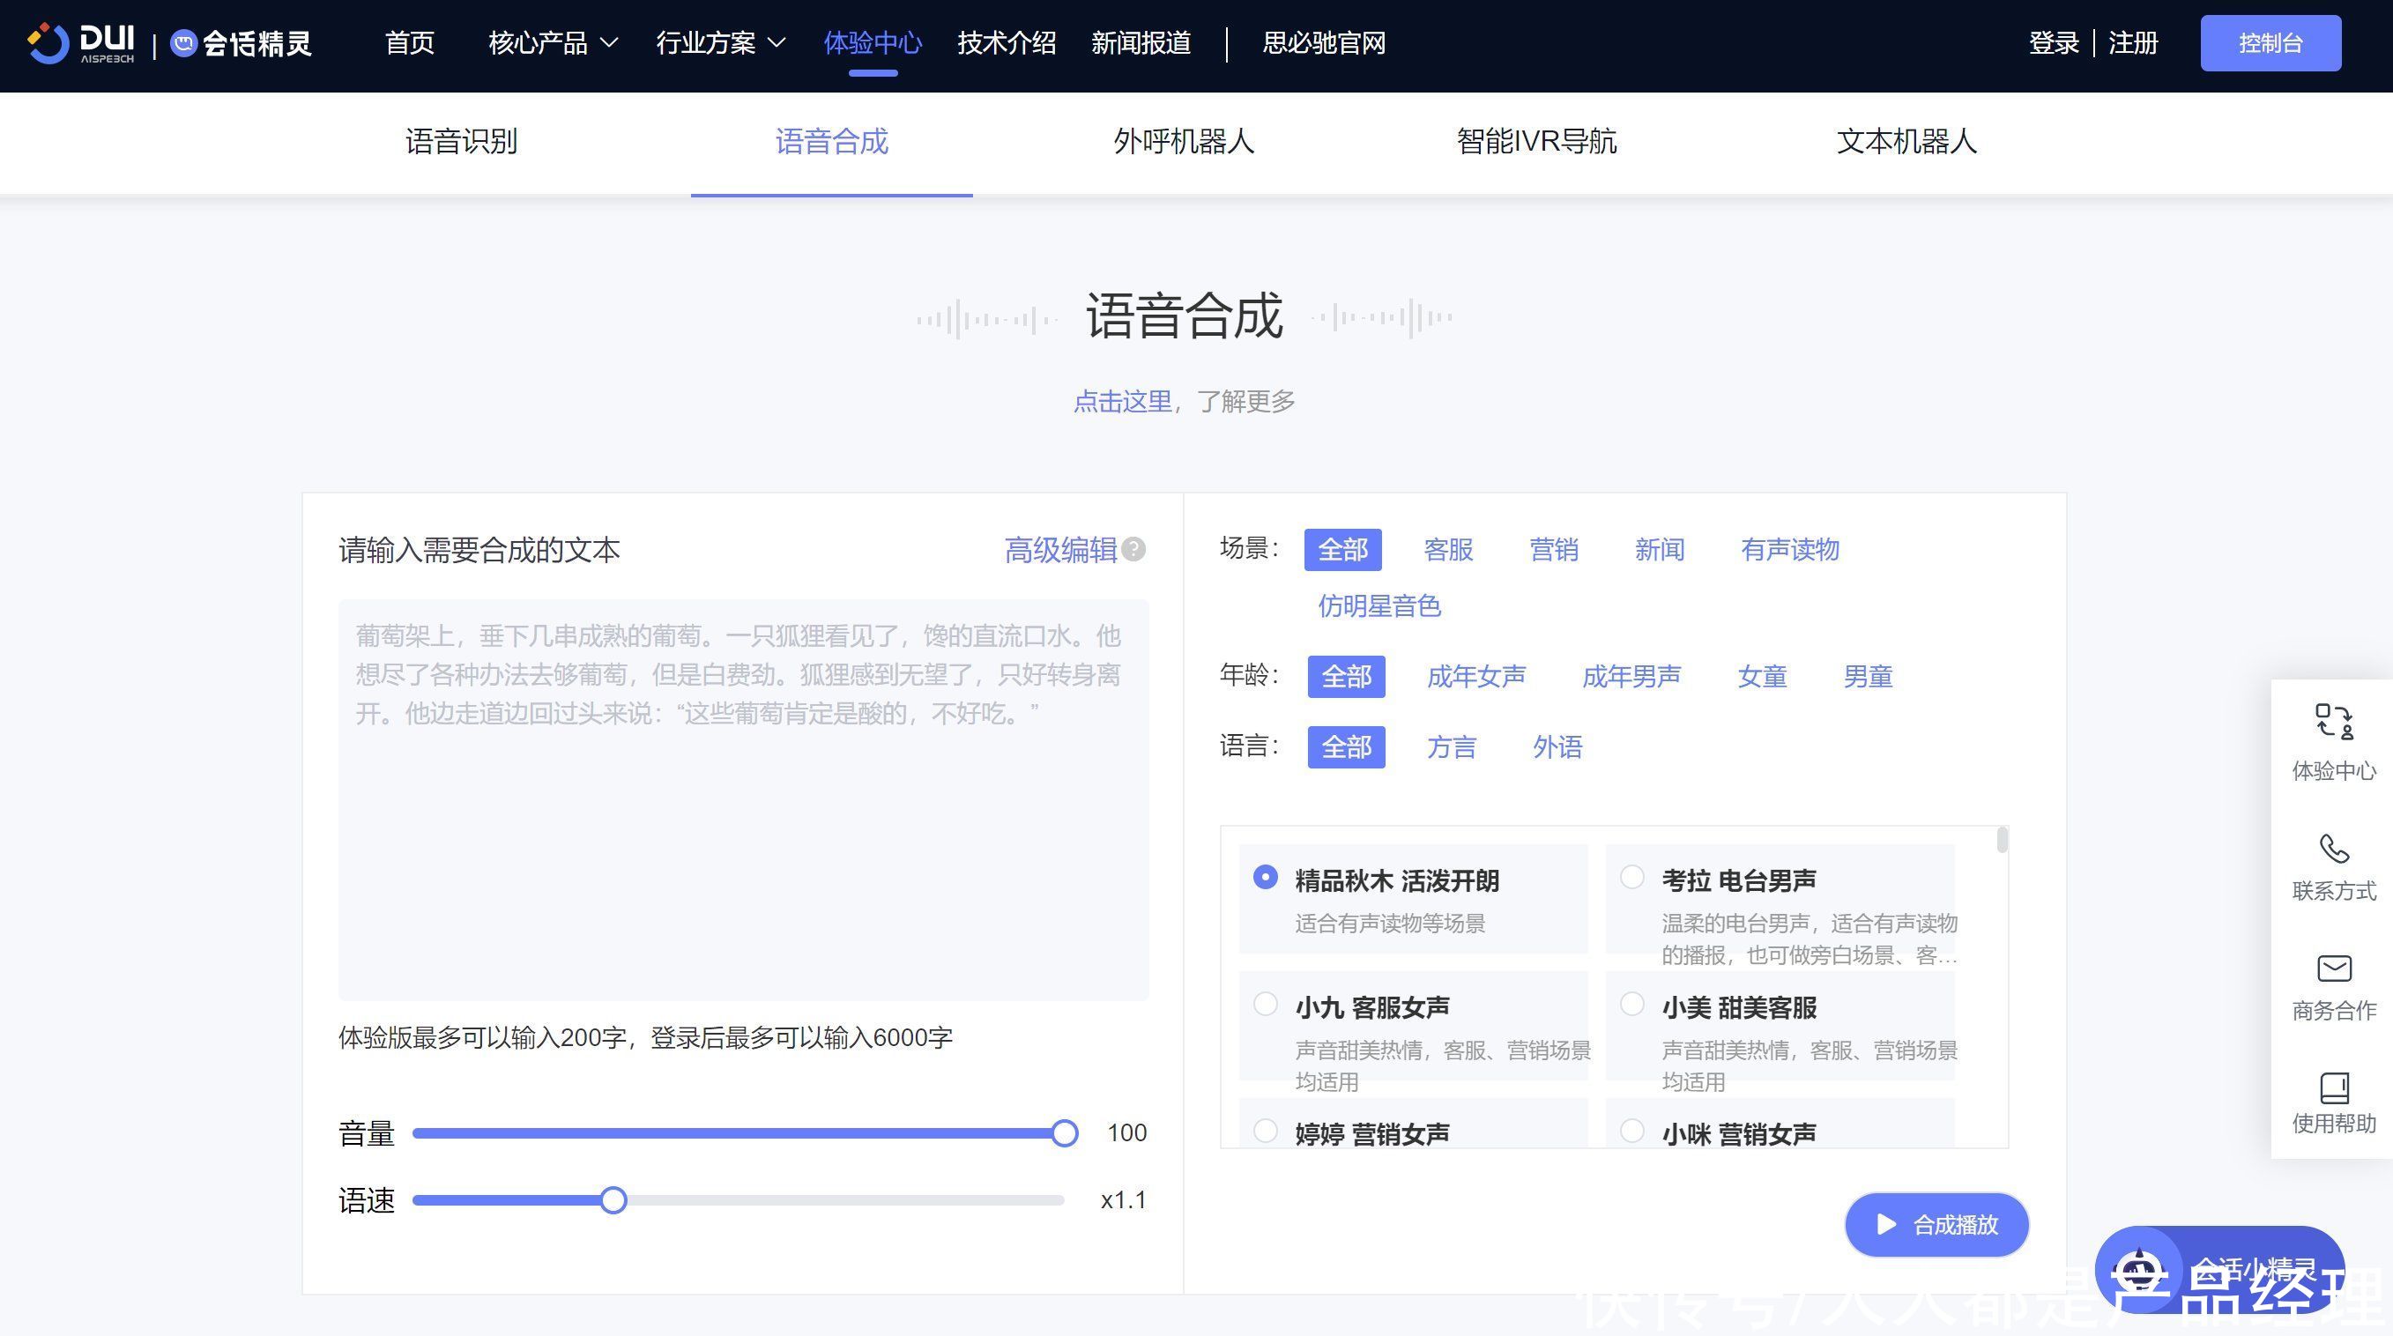The height and width of the screenshot is (1336, 2393).
Task: Click 注册 to register
Action: (2133, 42)
